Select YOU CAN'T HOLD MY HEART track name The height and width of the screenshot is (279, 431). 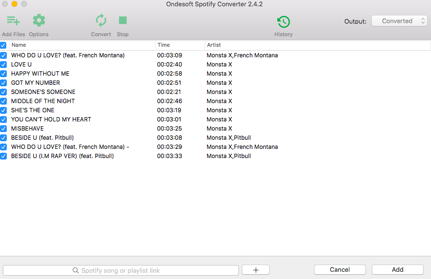(x=51, y=120)
